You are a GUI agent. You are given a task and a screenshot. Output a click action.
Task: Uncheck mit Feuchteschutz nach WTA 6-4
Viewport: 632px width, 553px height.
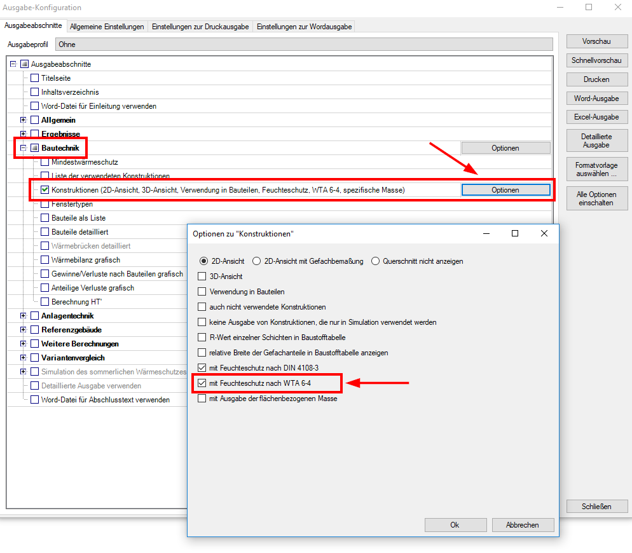coord(202,383)
